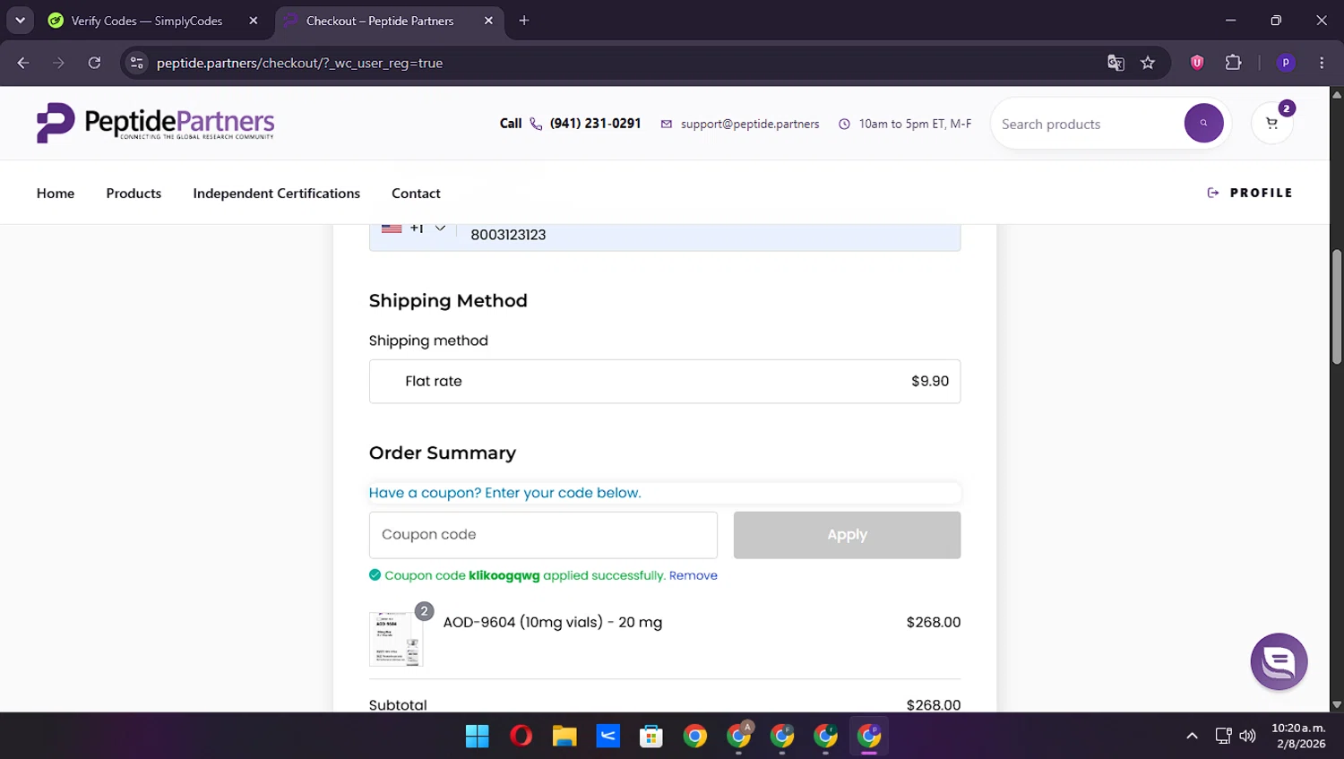The width and height of the screenshot is (1344, 759).
Task: Show hidden system tray icons
Action: coord(1192,737)
